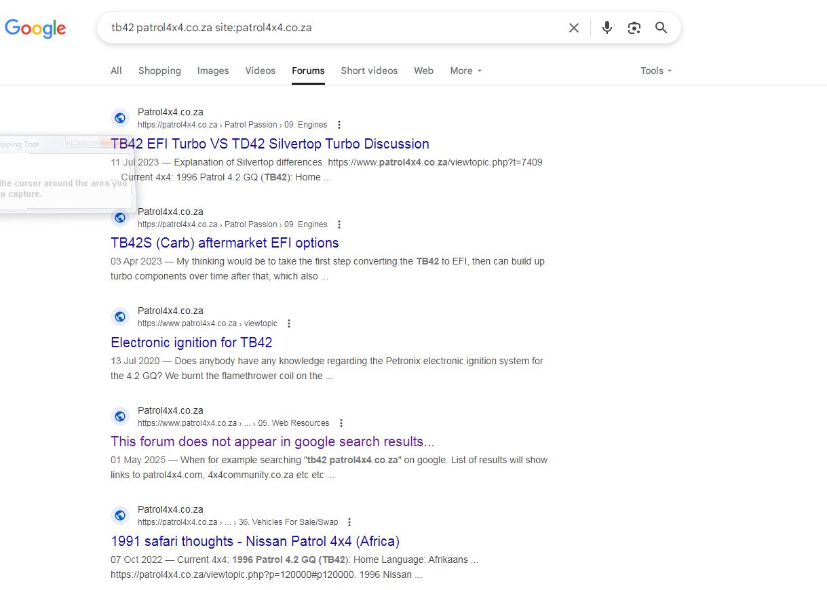This screenshot has width=827, height=590.
Task: Click the Google logo
Action: coord(35,28)
